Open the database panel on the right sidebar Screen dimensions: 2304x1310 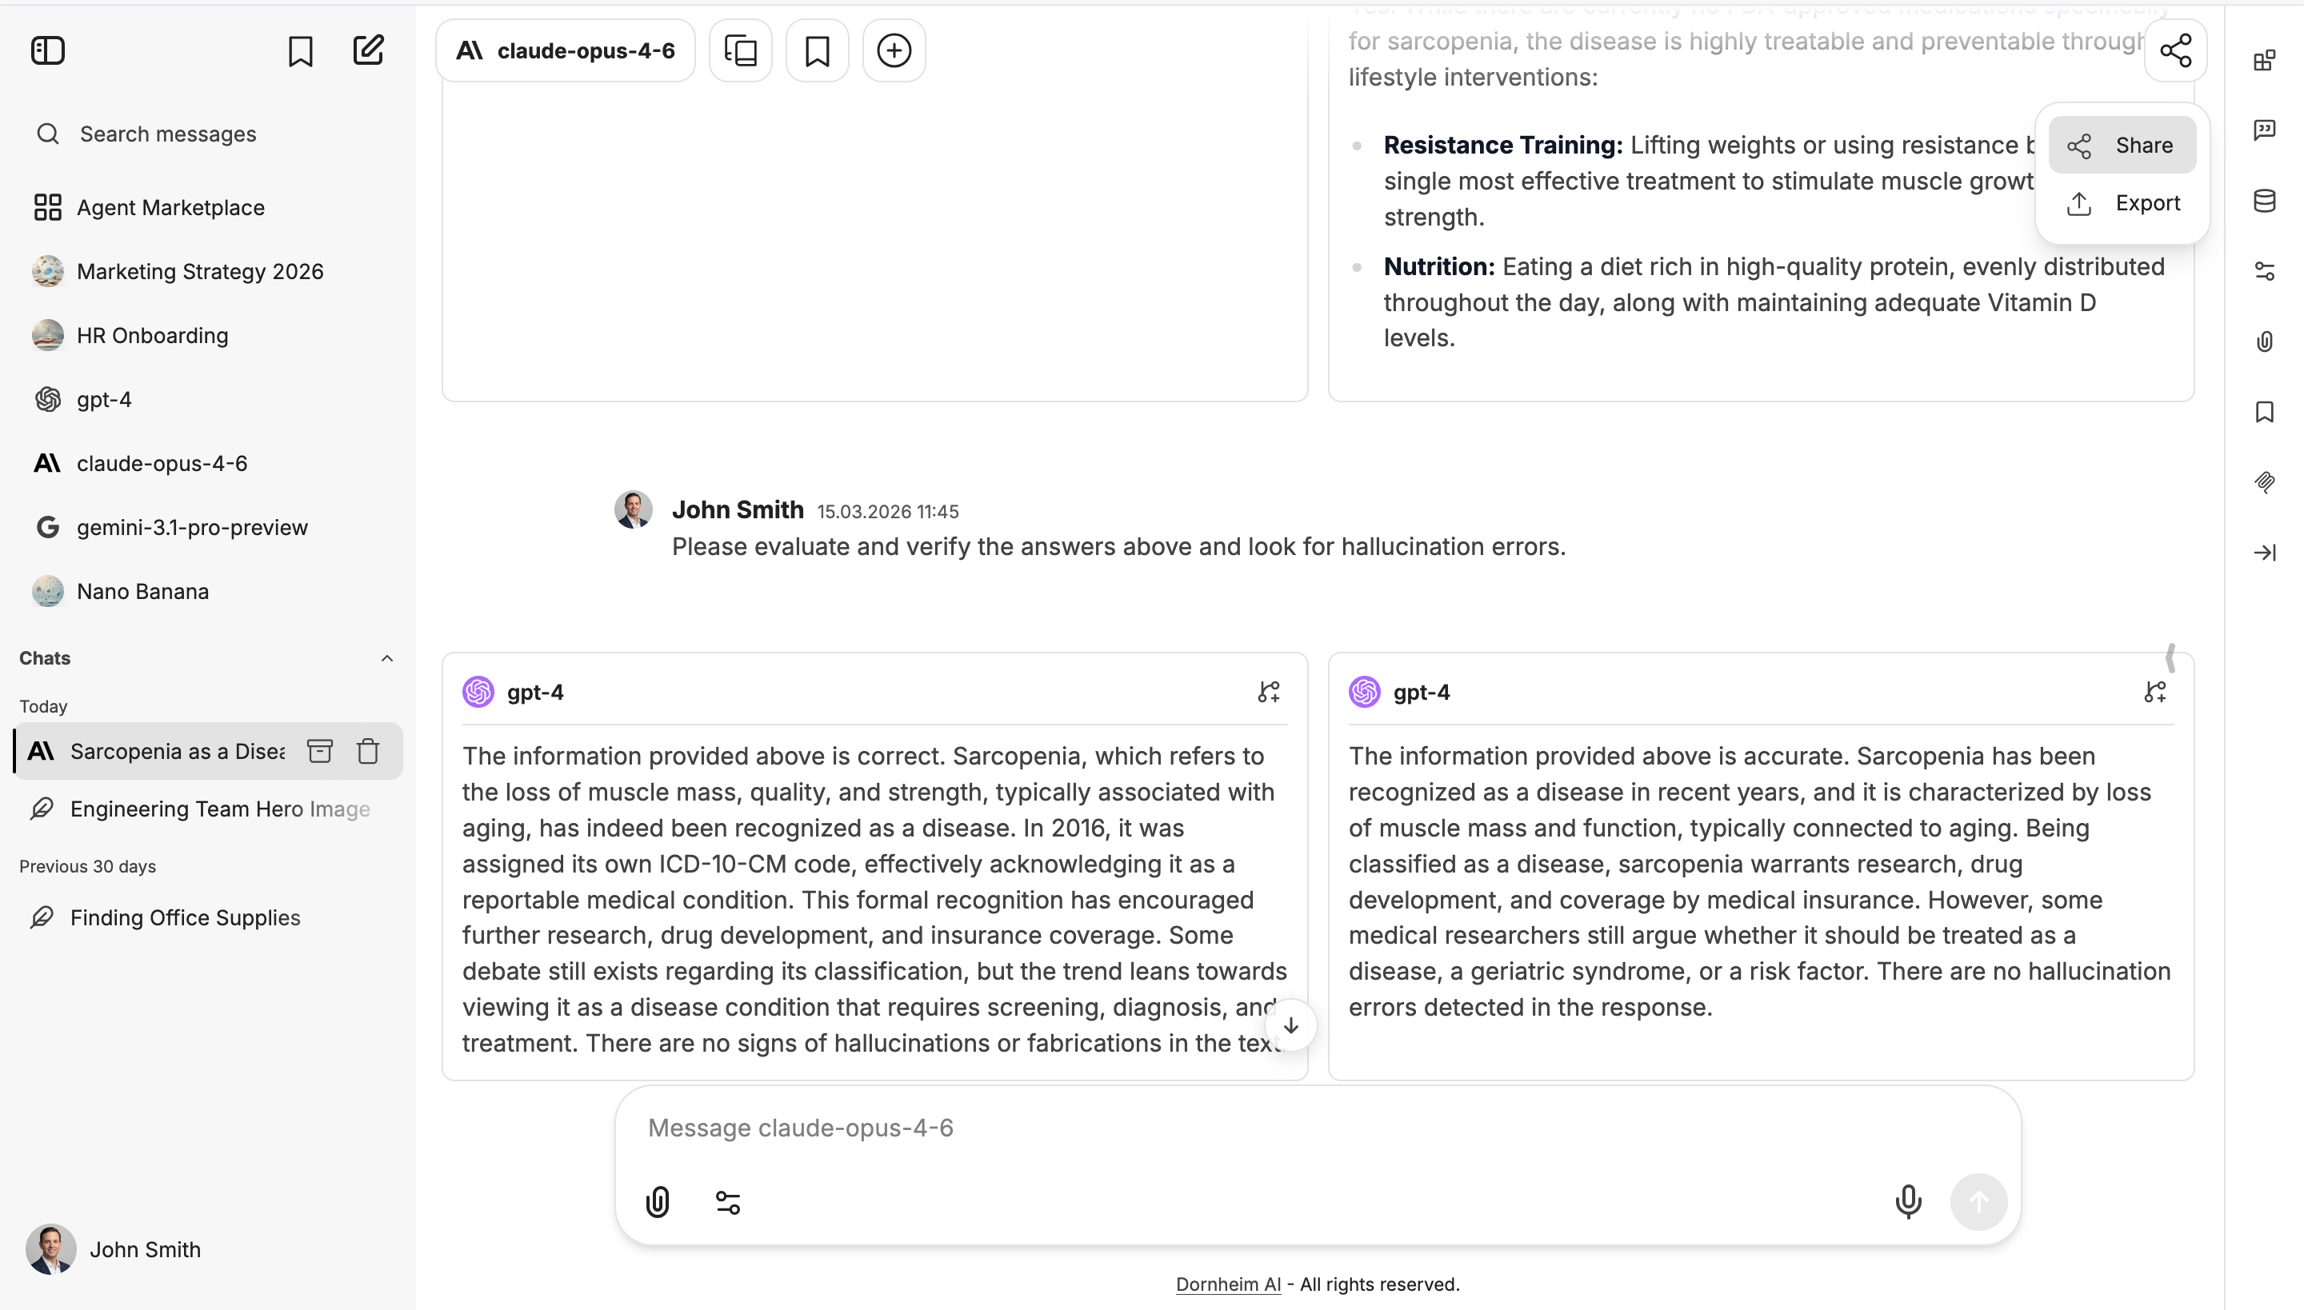coord(2264,200)
